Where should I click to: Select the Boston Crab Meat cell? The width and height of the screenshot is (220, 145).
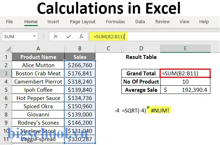click(x=38, y=73)
